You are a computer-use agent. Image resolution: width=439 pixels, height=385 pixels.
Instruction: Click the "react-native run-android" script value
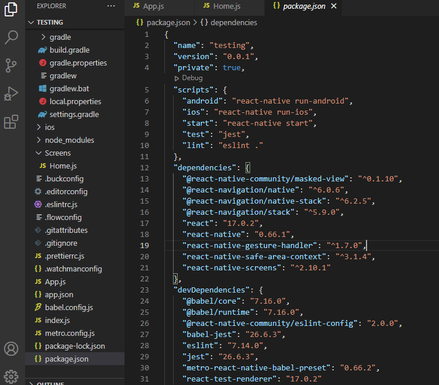coord(291,101)
